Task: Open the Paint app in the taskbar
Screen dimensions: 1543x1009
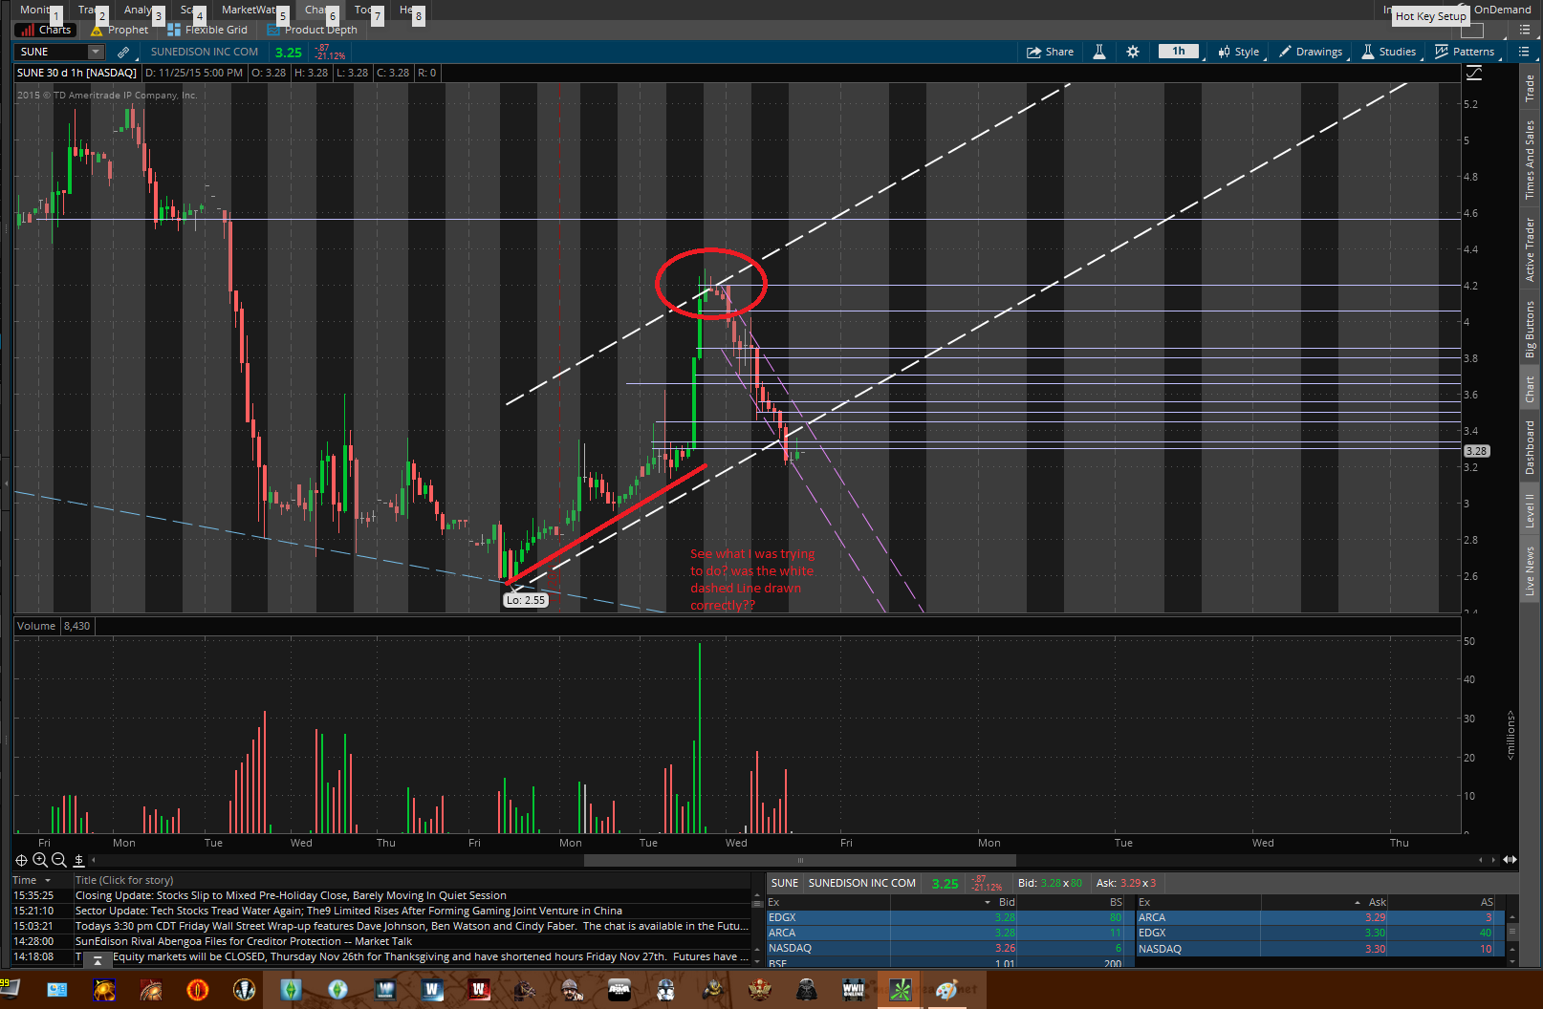Action: tap(946, 990)
